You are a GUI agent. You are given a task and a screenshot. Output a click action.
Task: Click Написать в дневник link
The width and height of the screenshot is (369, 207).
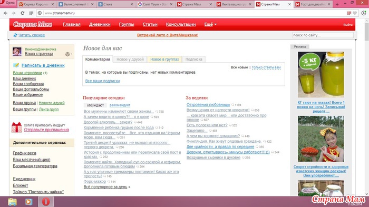click(x=43, y=65)
